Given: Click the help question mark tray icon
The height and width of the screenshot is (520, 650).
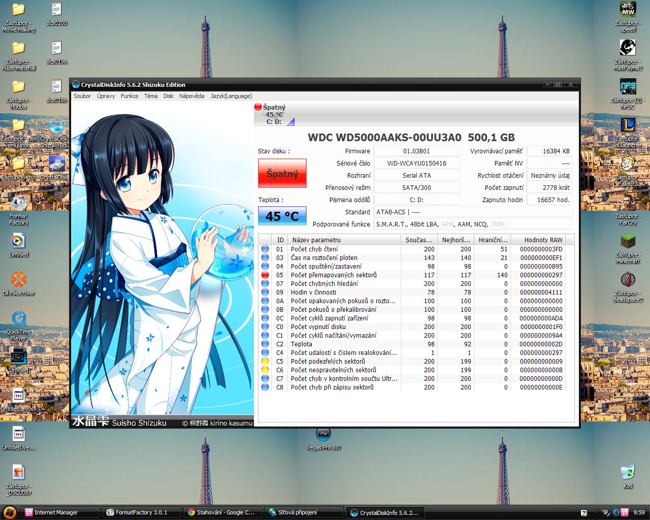Looking at the screenshot, I should point(584,512).
